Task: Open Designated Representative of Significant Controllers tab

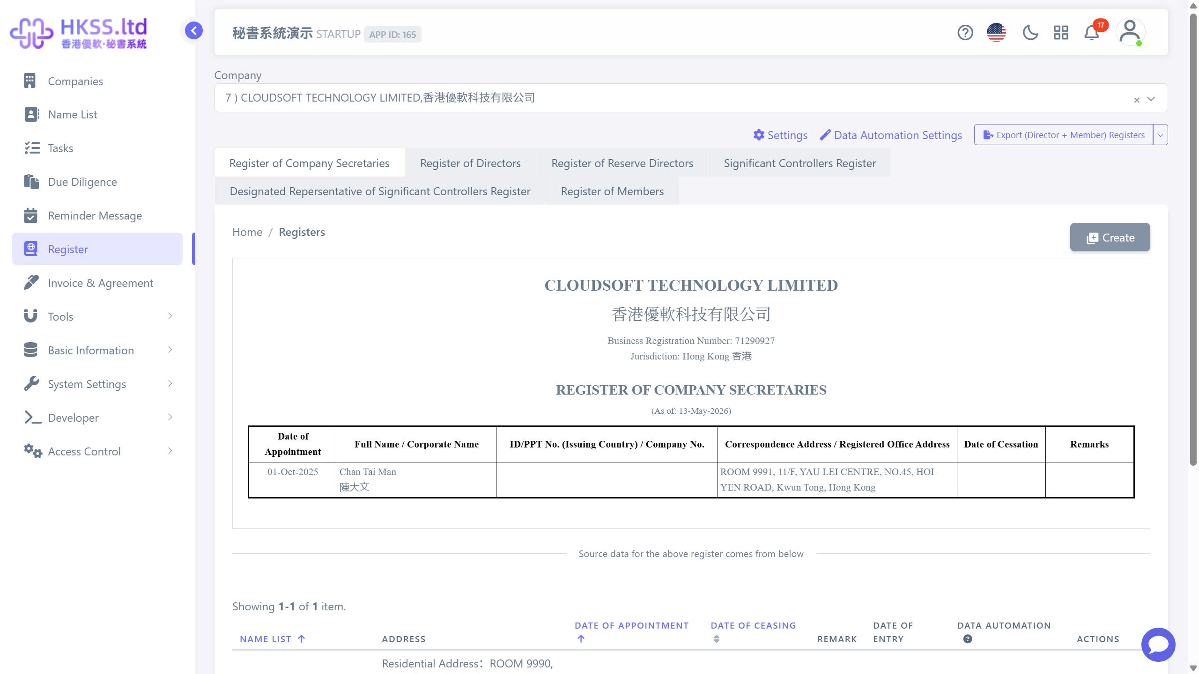Action: (380, 191)
